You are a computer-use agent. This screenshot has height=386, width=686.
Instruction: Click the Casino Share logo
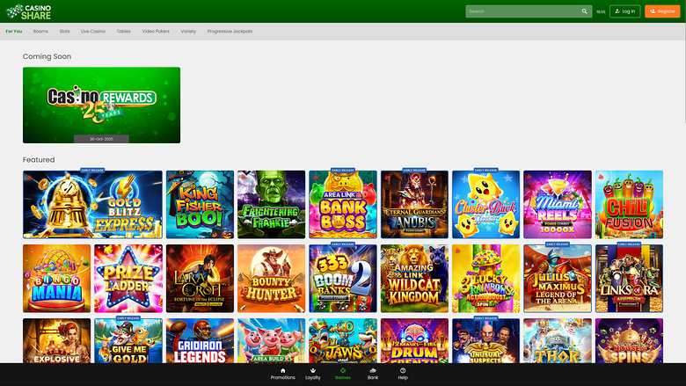point(27,11)
